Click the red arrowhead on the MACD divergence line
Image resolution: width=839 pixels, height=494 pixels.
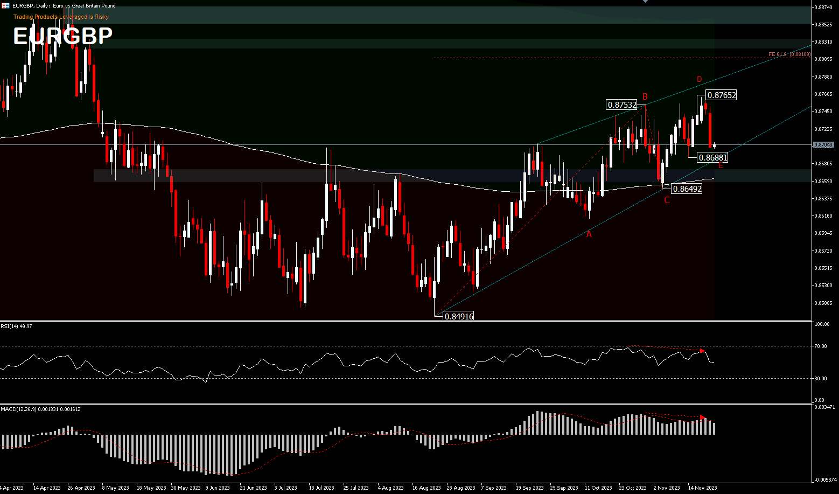(x=702, y=418)
